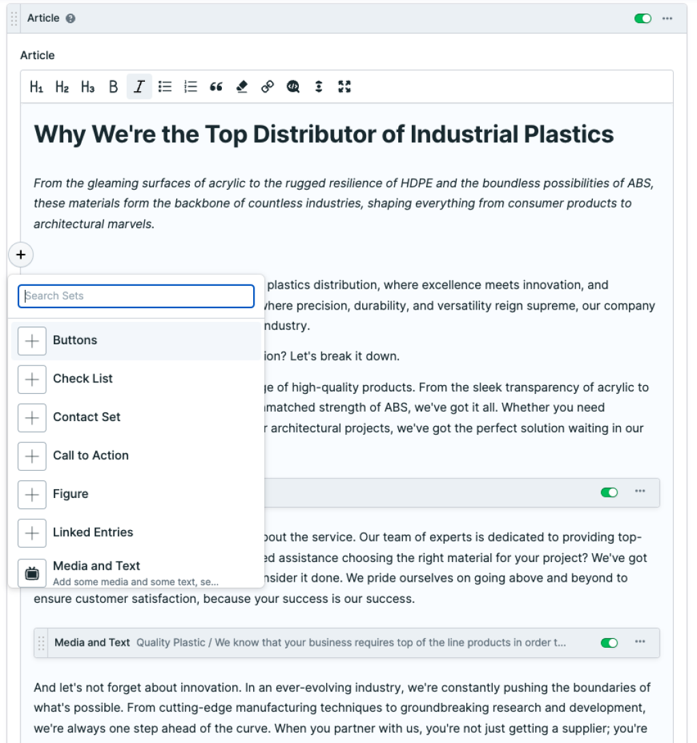Insert a blockquote

pyautogui.click(x=216, y=86)
